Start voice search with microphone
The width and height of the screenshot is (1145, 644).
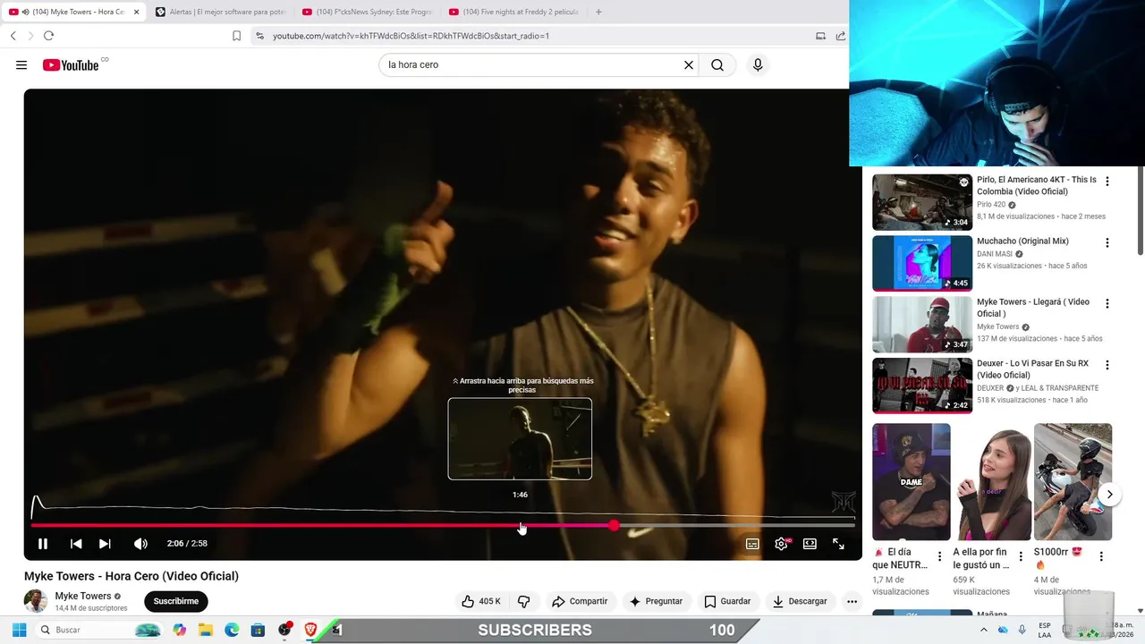(758, 65)
